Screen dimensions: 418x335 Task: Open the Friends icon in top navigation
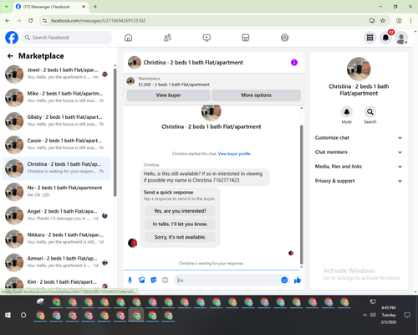167,38
